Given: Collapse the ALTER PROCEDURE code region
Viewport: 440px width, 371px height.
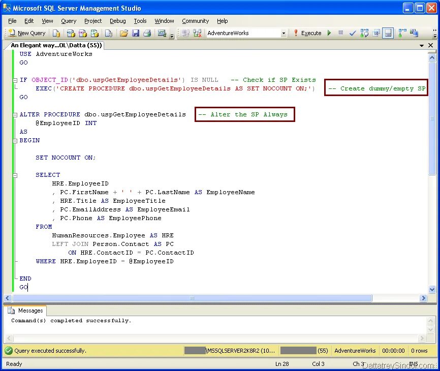Looking at the screenshot, I should pyautogui.click(x=15, y=114).
